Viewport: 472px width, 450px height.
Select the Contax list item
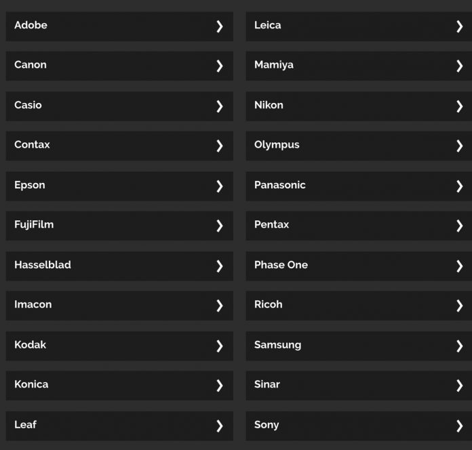119,146
